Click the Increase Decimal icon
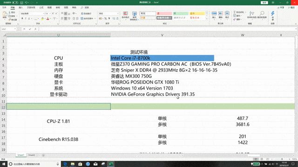Image resolution: width=298 pixels, height=167 pixels. pyautogui.click(x=114, y=19)
